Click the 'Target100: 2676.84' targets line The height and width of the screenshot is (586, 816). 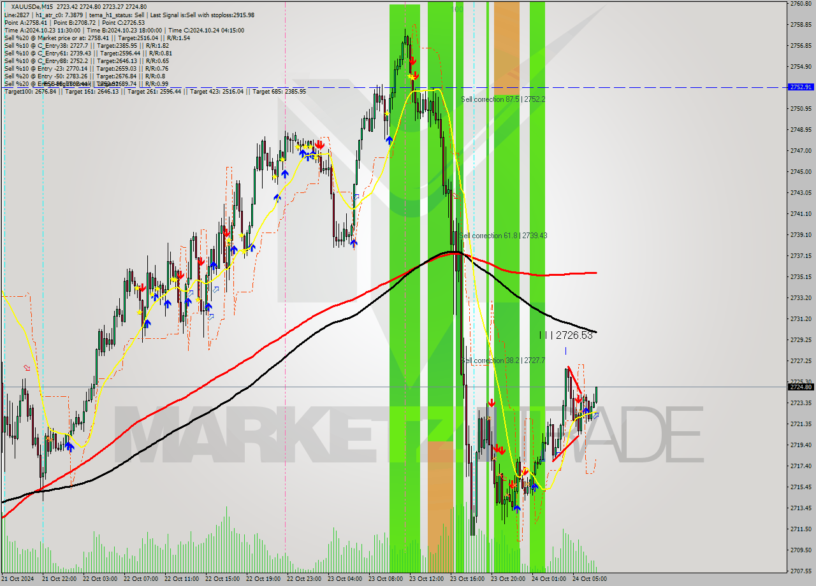click(155, 91)
